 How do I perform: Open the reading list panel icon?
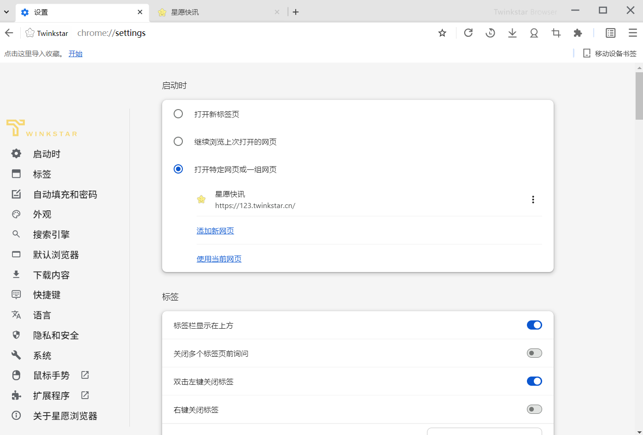pyautogui.click(x=610, y=33)
